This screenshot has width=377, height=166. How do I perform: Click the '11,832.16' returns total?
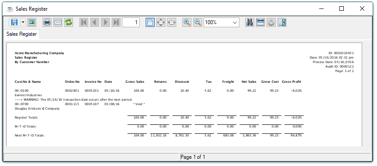coord(159,136)
